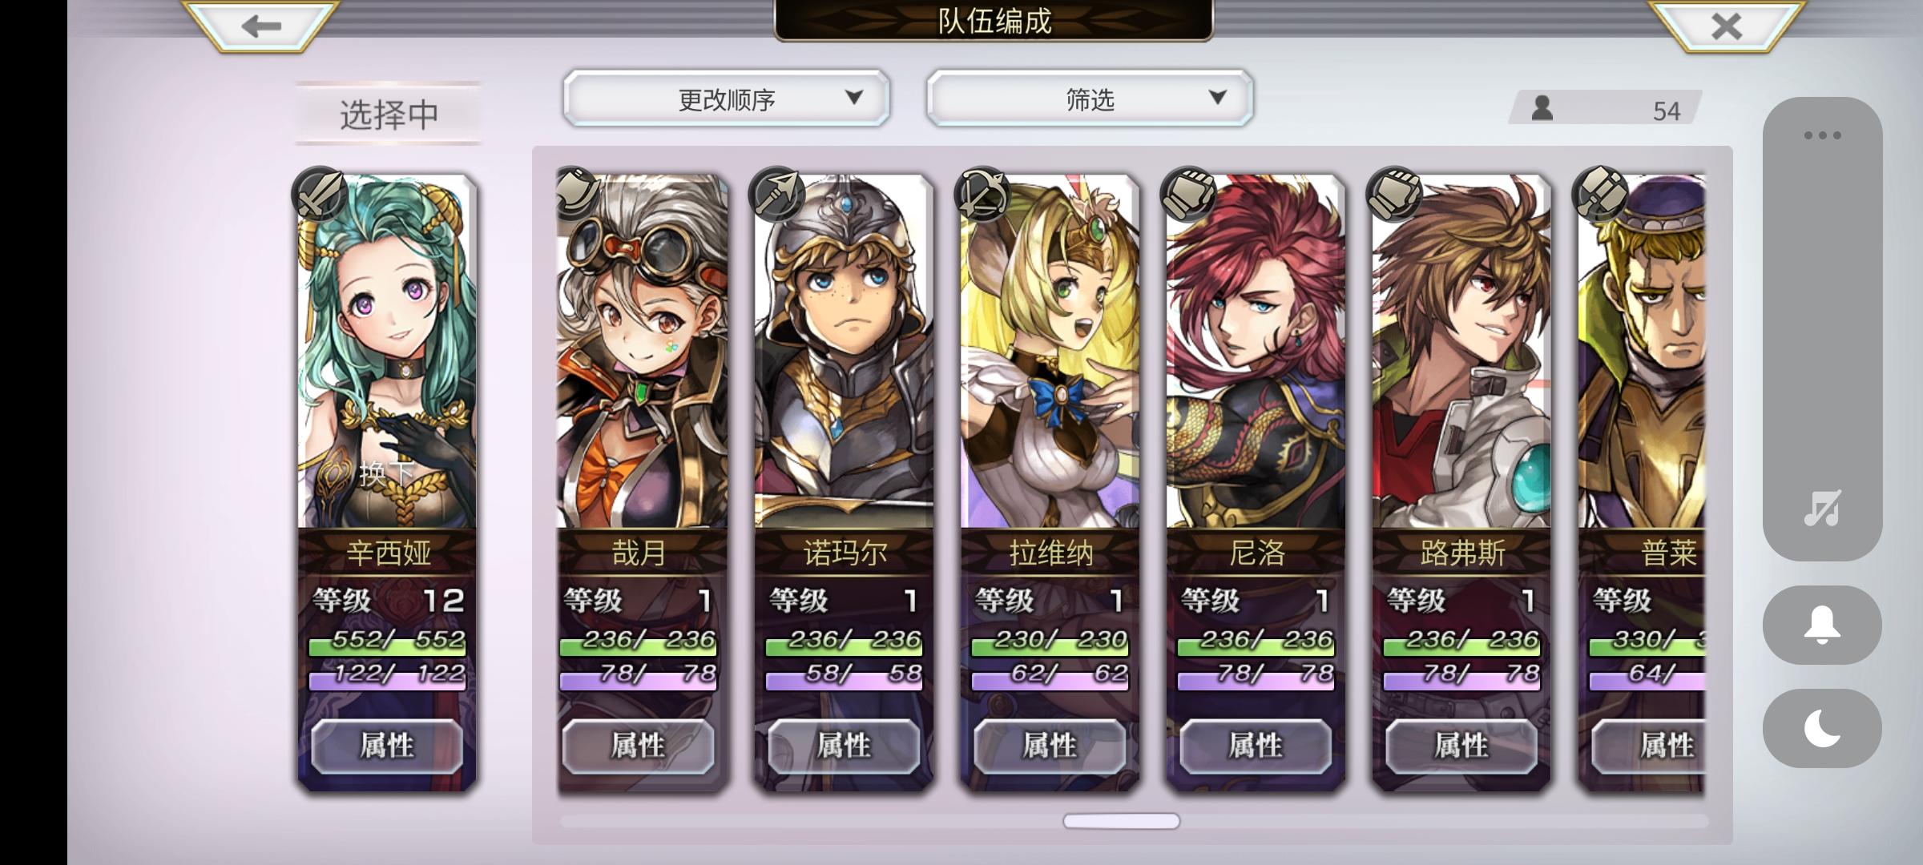1923x865 pixels.
Task: Tap the fist class icon on 路弗斯
Action: [1394, 194]
